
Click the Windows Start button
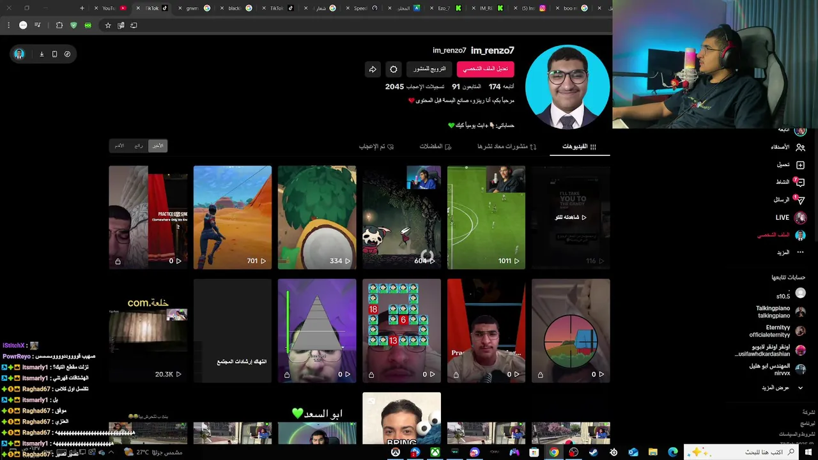coord(808,452)
